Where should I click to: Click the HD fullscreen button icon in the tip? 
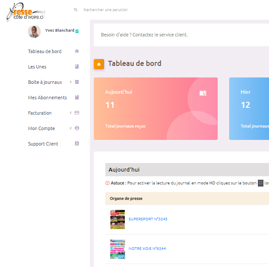260,183
